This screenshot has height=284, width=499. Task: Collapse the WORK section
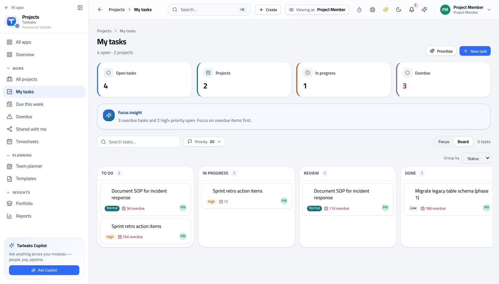[x=15, y=68]
